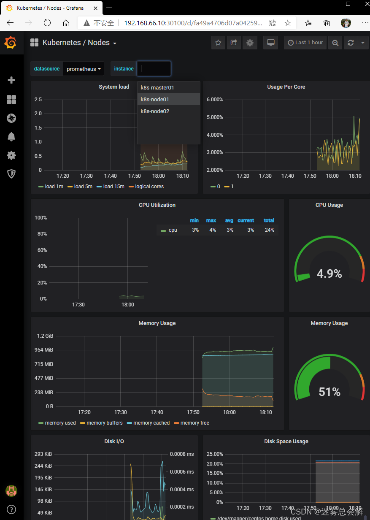
Task: Go to browser home page
Action: click(x=65, y=23)
